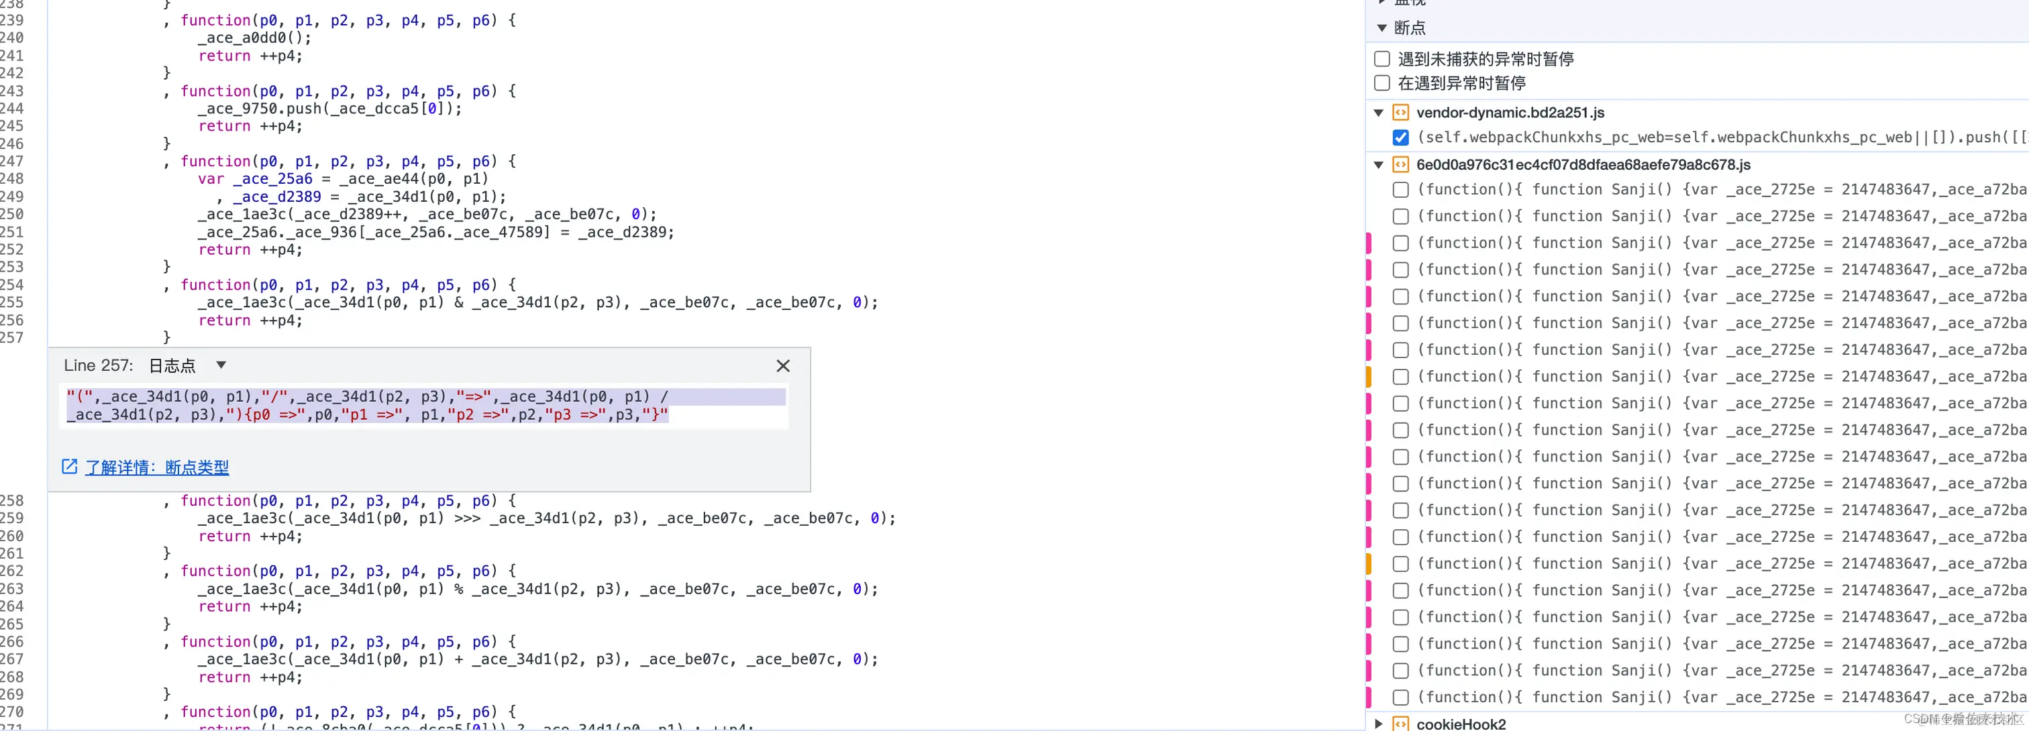
Task: Click inside the logpoint expression input field
Action: (x=425, y=405)
